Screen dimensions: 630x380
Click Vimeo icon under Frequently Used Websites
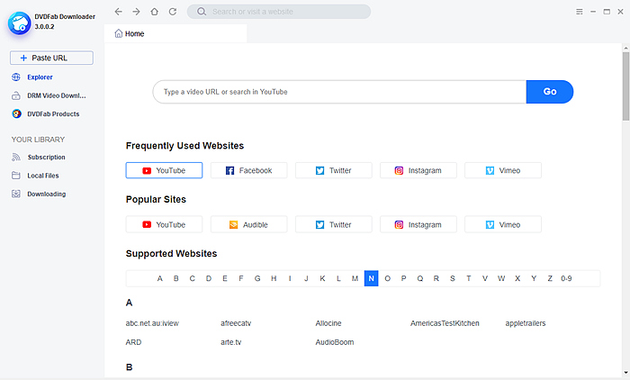tap(490, 170)
